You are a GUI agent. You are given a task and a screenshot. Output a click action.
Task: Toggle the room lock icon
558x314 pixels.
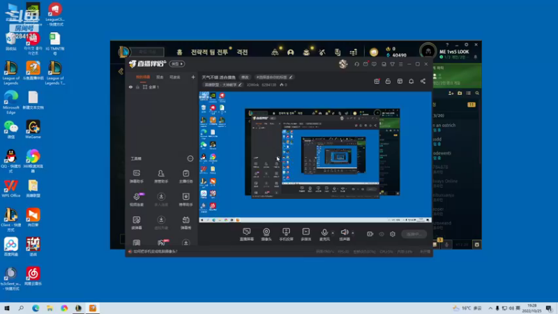click(388, 81)
